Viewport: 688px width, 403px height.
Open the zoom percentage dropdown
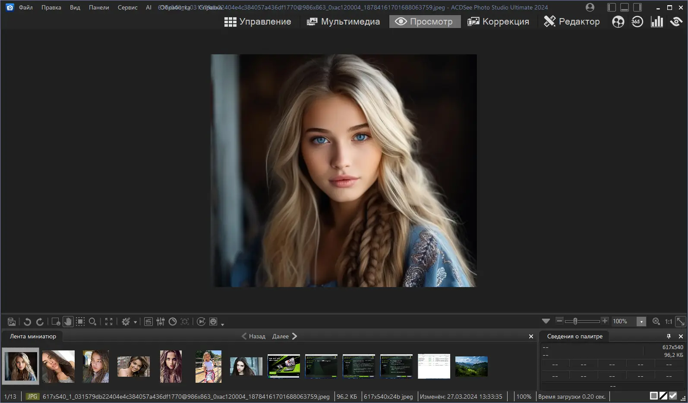641,322
